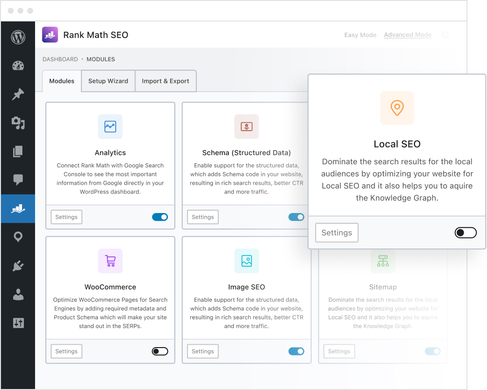Image resolution: width=487 pixels, height=390 pixels.
Task: Click the Advanced Mode link
Action: pyautogui.click(x=408, y=35)
